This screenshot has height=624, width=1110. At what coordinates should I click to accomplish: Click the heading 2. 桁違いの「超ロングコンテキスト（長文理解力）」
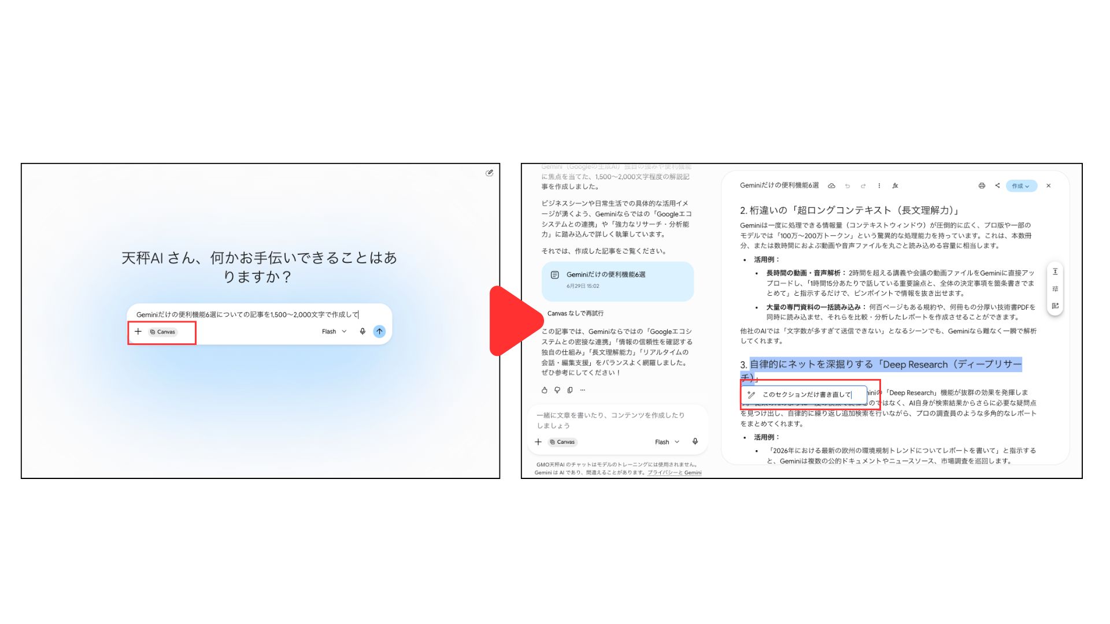click(x=850, y=210)
